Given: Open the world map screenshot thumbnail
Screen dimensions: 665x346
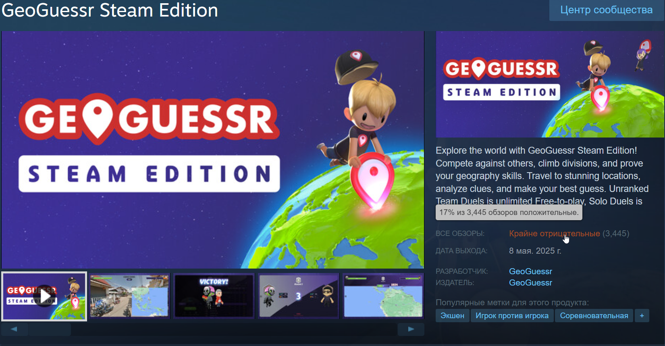Looking at the screenshot, I should pos(383,296).
